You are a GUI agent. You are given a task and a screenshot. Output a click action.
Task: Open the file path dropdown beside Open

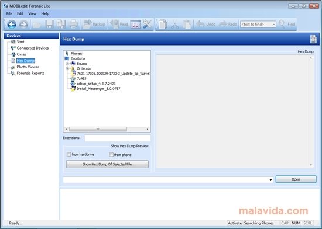(270, 179)
